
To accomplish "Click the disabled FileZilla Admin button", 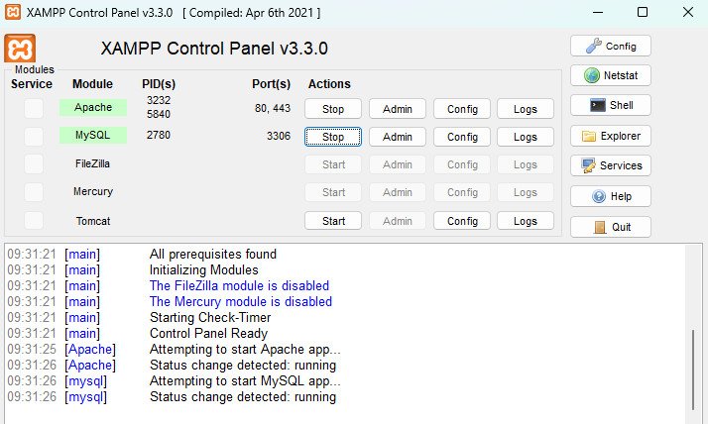I will [x=398, y=164].
